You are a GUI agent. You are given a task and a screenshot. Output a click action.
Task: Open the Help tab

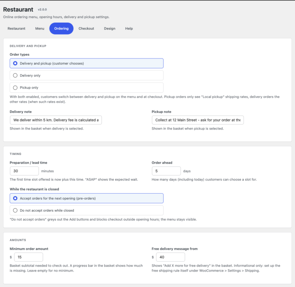(x=129, y=28)
